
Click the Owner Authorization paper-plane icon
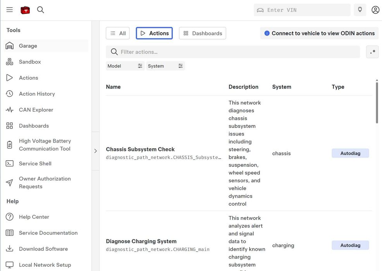[10, 183]
